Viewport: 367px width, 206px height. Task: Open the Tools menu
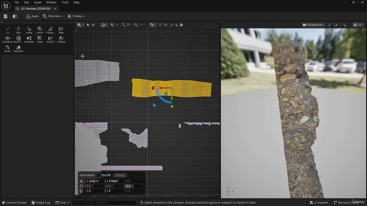pyautogui.click(x=65, y=2)
